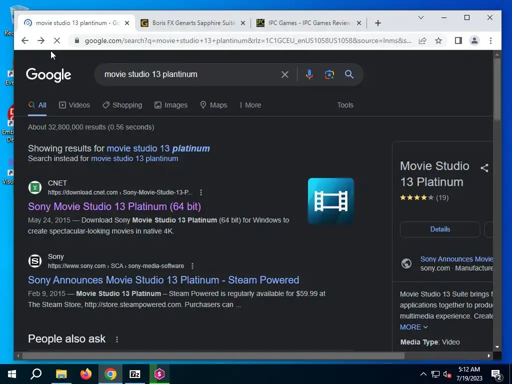
Task: Open options menu for Sony result
Action: [192, 266]
